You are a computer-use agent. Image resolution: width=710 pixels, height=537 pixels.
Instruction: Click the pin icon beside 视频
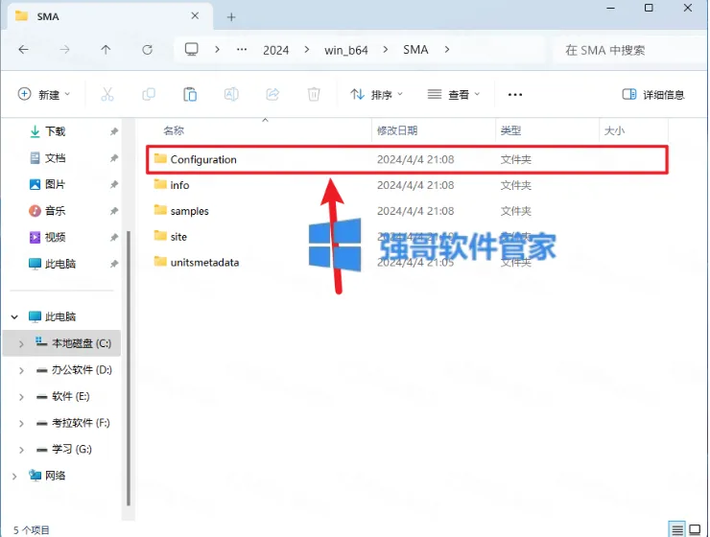point(113,237)
